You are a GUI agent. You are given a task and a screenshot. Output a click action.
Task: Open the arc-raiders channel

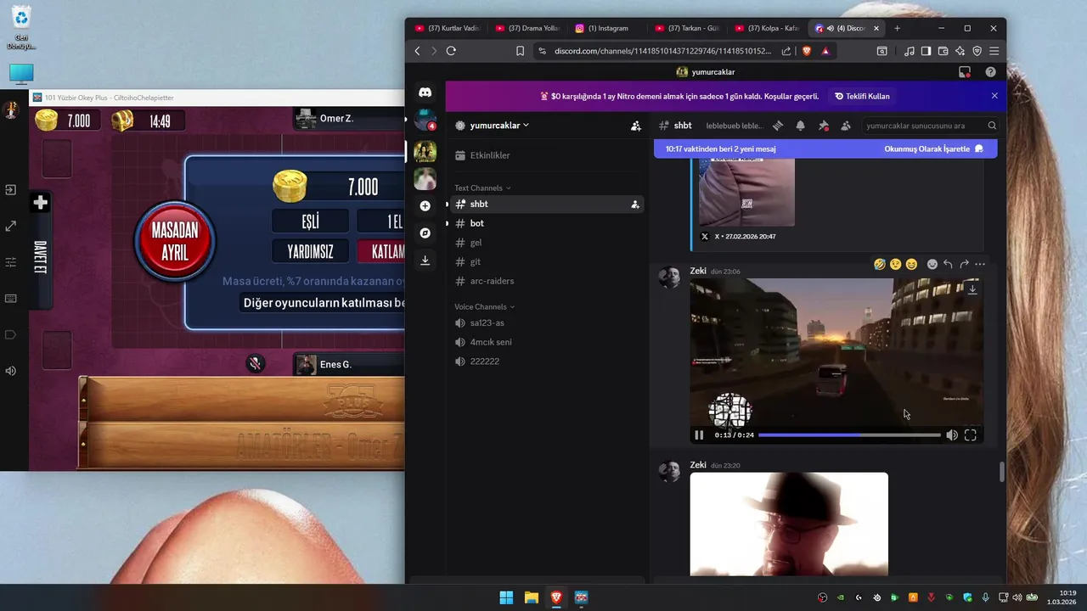click(545, 281)
